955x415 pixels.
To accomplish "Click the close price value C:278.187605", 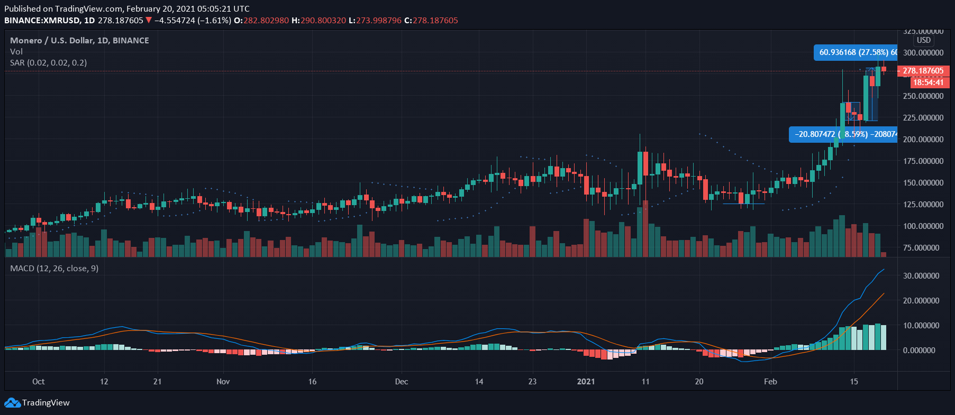I will tap(431, 21).
